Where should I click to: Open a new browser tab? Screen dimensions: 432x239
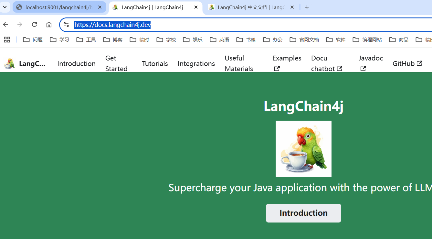[307, 7]
